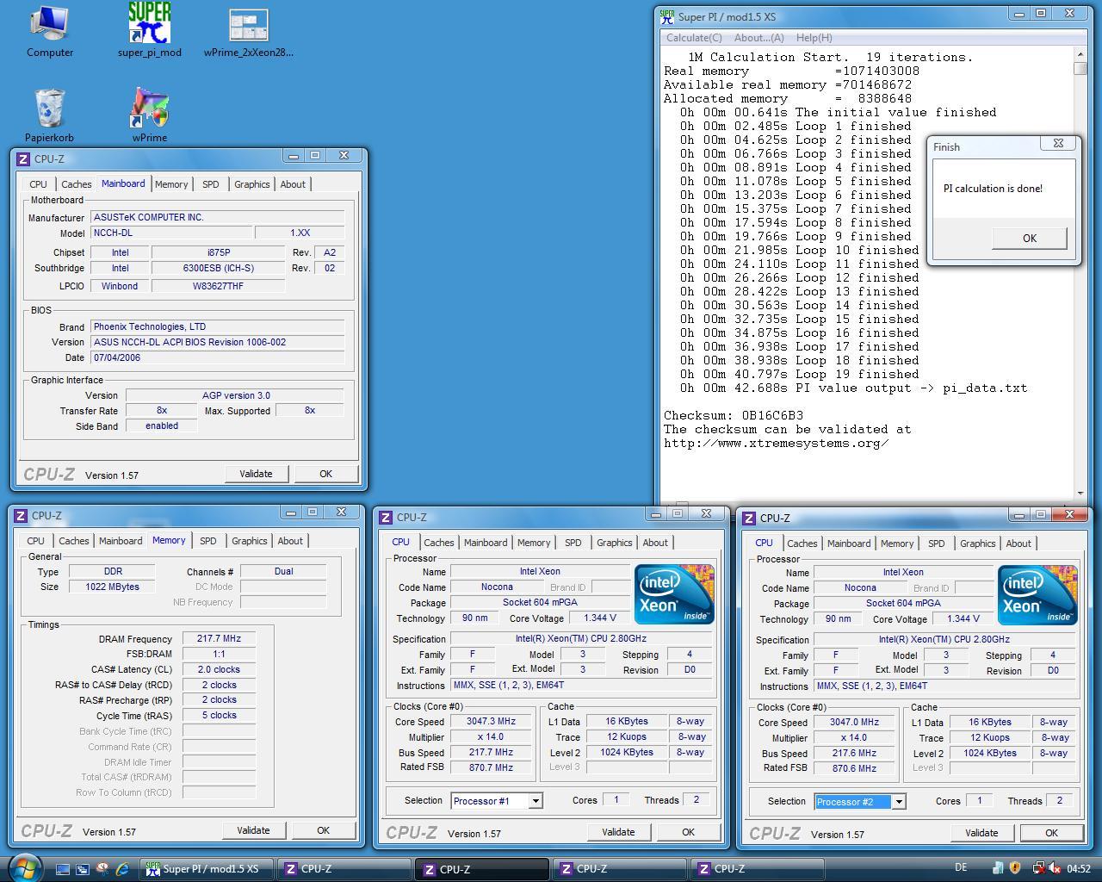Click the 04:52 taskbar clock

pyautogui.click(x=1079, y=868)
